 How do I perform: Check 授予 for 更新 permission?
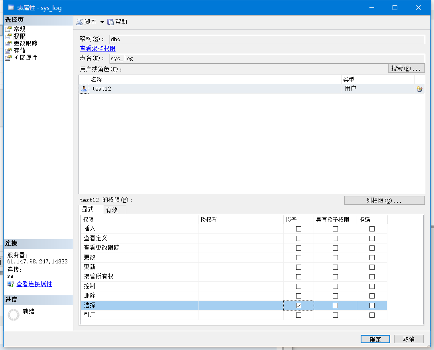tap(298, 267)
